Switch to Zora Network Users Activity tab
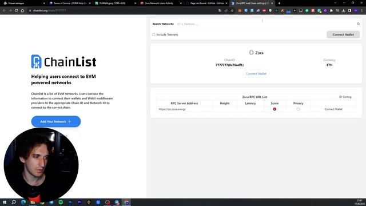Screen dimensions: 366x206 tap(161, 3)
